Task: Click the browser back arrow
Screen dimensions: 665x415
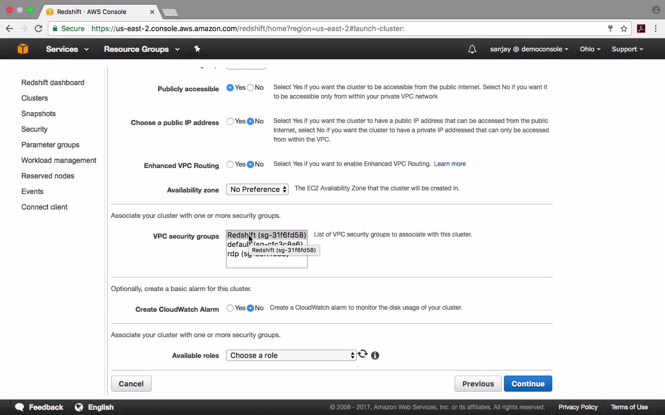Action: (x=9, y=29)
